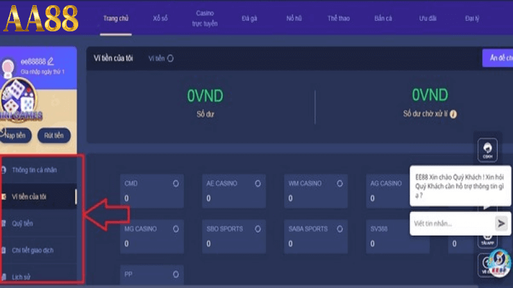The width and height of the screenshot is (513, 288).
Task: Open the Đá gà section
Action: [x=249, y=19]
